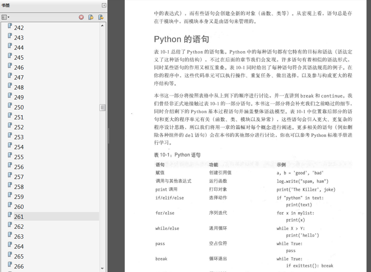The image size is (371, 272).
Task: Click the bookmark icon beside 261
Action: pos(10,215)
